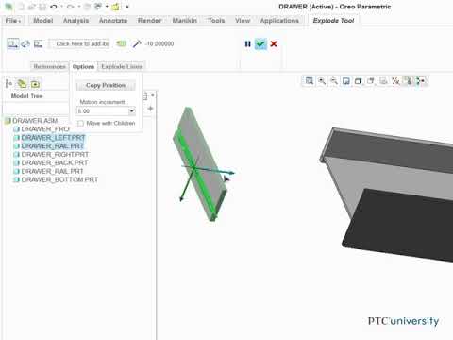Open the Applications ribbon tab
Image resolution: width=453 pixels, height=340 pixels.
[x=279, y=21]
